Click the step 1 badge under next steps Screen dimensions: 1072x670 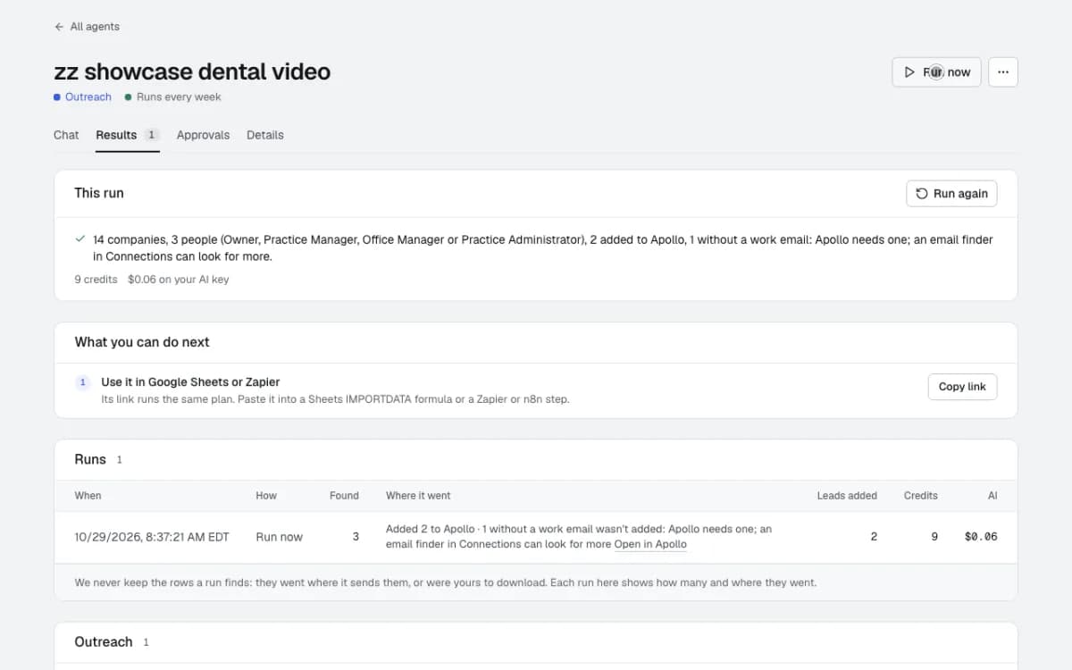83,382
